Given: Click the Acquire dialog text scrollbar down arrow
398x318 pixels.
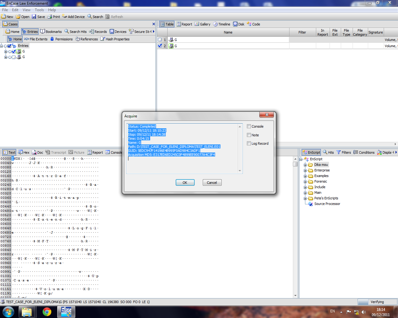Looking at the screenshot, I should [x=240, y=171].
